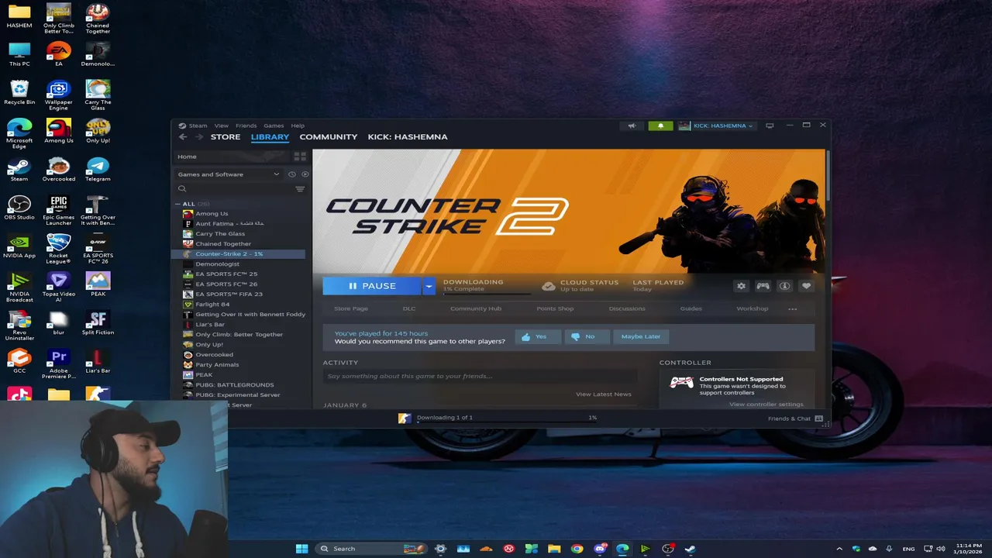
Task: Click the green notifications bell
Action: [x=660, y=126]
